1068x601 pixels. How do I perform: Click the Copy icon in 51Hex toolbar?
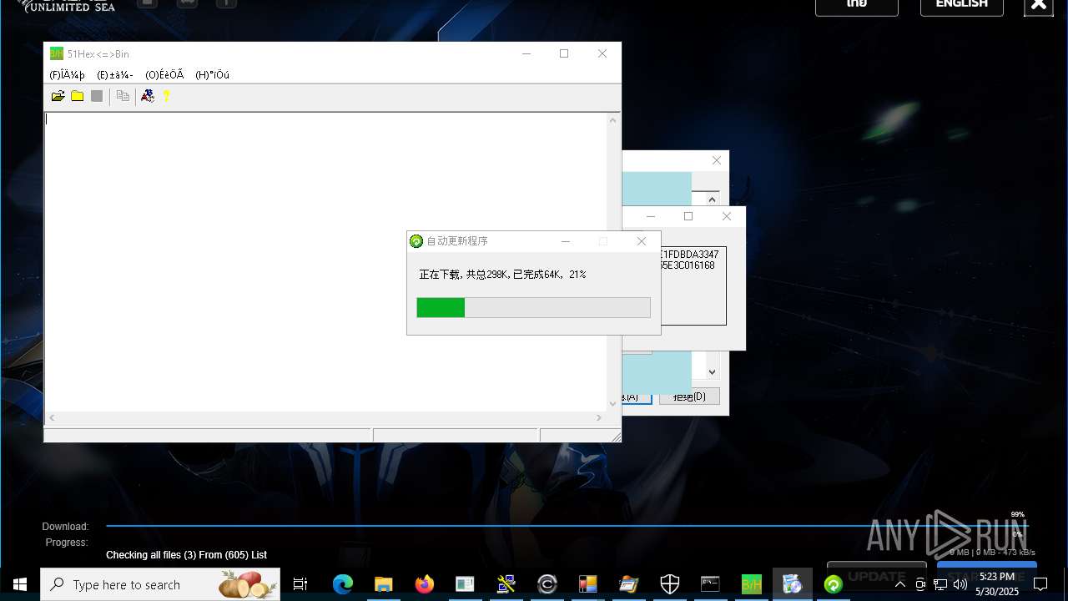coord(123,96)
